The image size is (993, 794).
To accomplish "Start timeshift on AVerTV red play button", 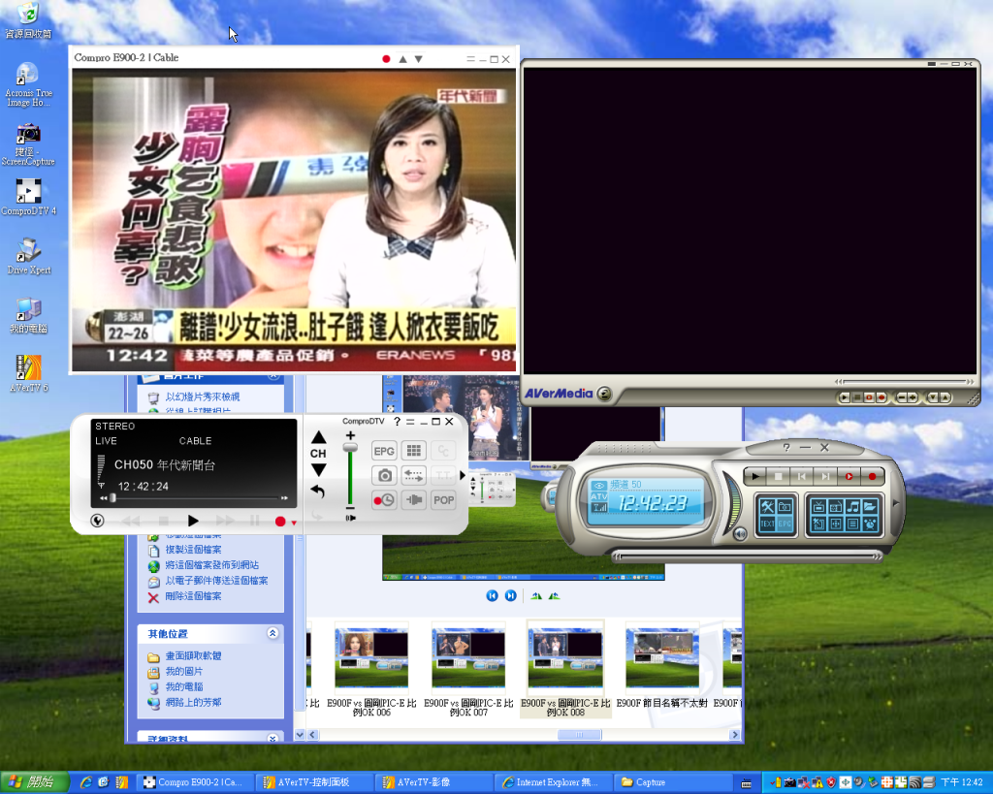I will (x=849, y=476).
